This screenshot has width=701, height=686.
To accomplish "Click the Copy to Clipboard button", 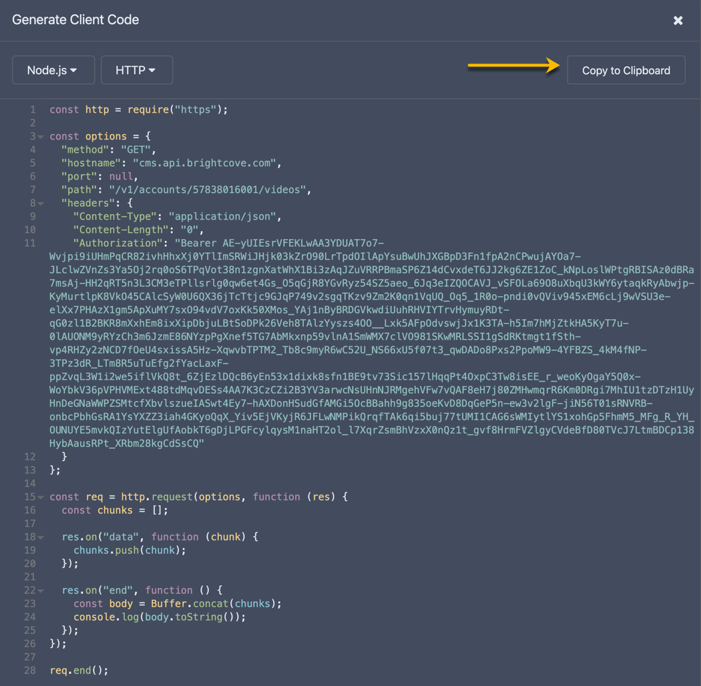I will tap(626, 70).
